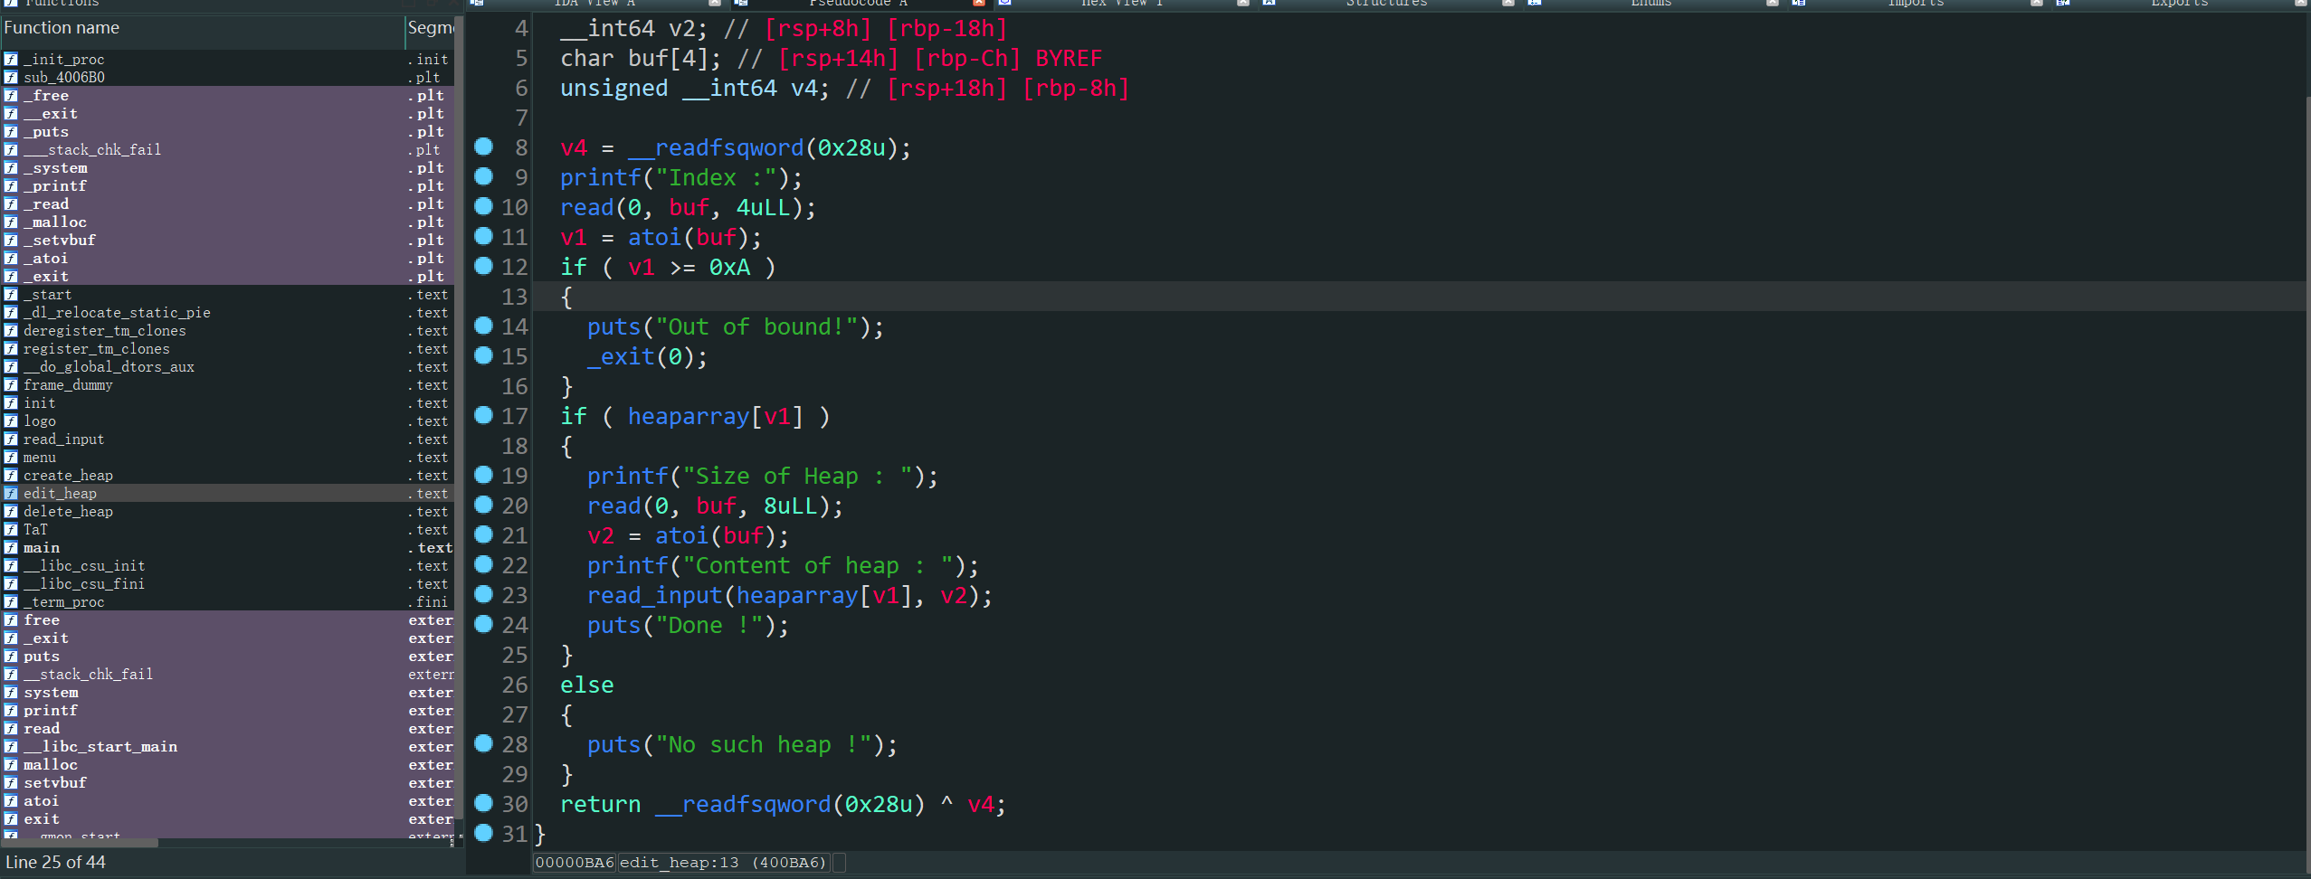Select the _read row in .plt
Image resolution: width=2311 pixels, height=879 pixels.
click(226, 204)
